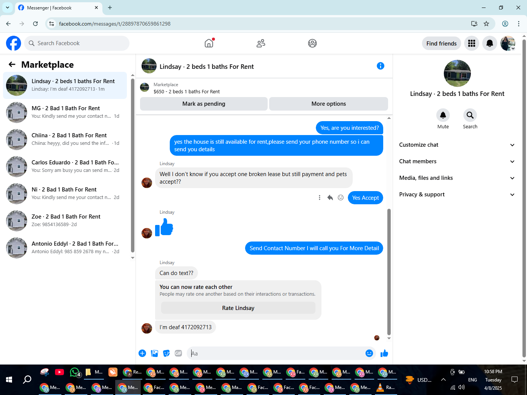The image size is (527, 395).
Task: Open more actions plus icon
Action: point(142,353)
